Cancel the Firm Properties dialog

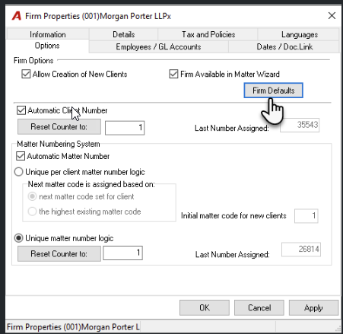pyautogui.click(x=259, y=307)
